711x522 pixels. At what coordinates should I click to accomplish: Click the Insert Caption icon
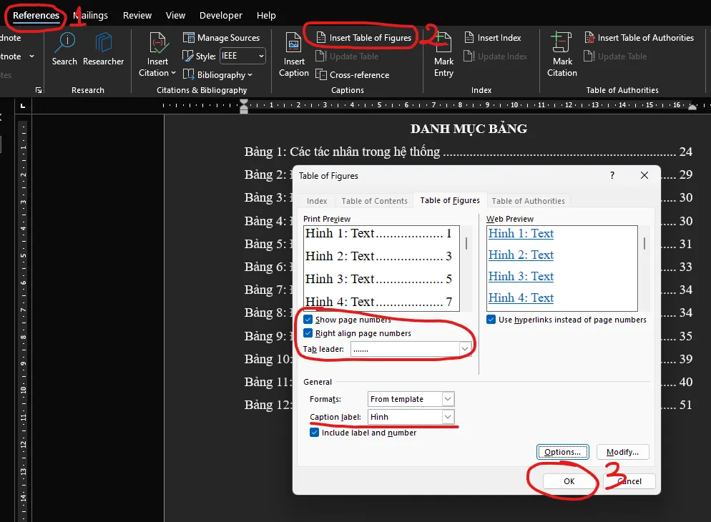click(x=293, y=43)
